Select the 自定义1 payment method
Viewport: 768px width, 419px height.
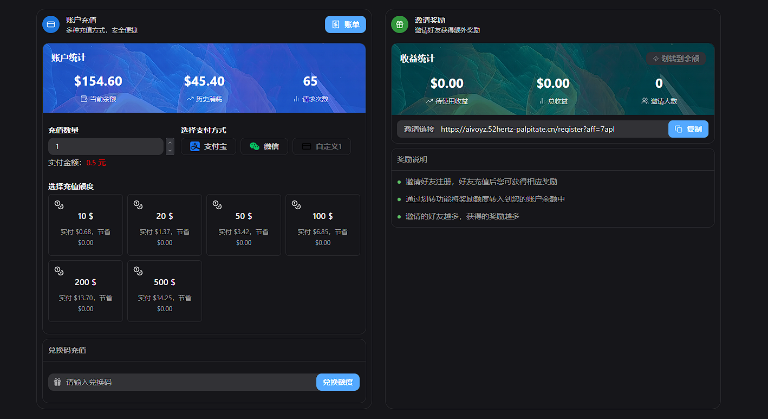[x=322, y=146]
